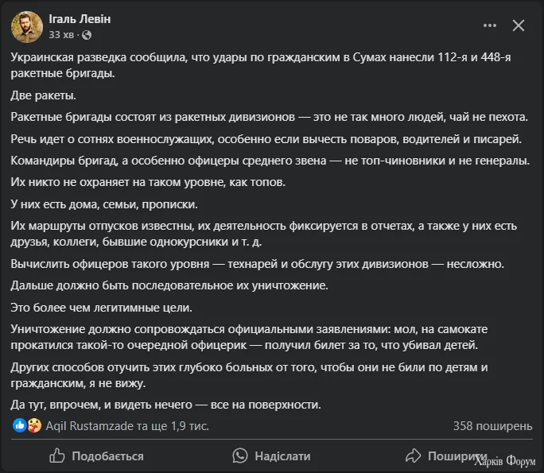Click the Харків Форум watermark text
Viewport: 544px width, 473px height.
point(505,461)
